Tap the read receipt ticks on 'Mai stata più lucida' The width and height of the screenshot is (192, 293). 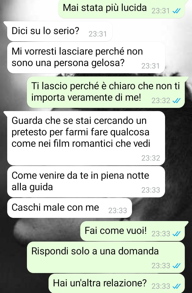pos(176,11)
